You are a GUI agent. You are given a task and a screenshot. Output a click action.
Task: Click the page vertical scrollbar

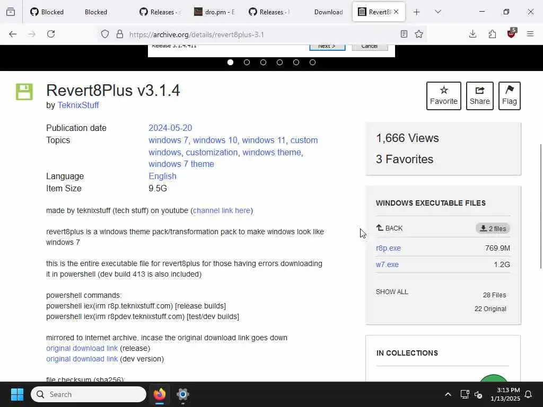tap(540, 206)
